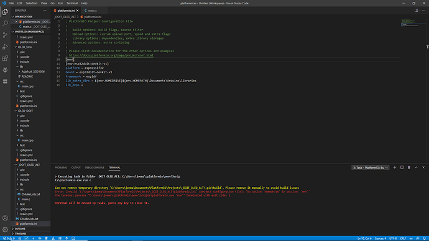Click PlatformIO Upload to remote cloud icon
The height and width of the screenshot is (241, 429).
click(40, 239)
